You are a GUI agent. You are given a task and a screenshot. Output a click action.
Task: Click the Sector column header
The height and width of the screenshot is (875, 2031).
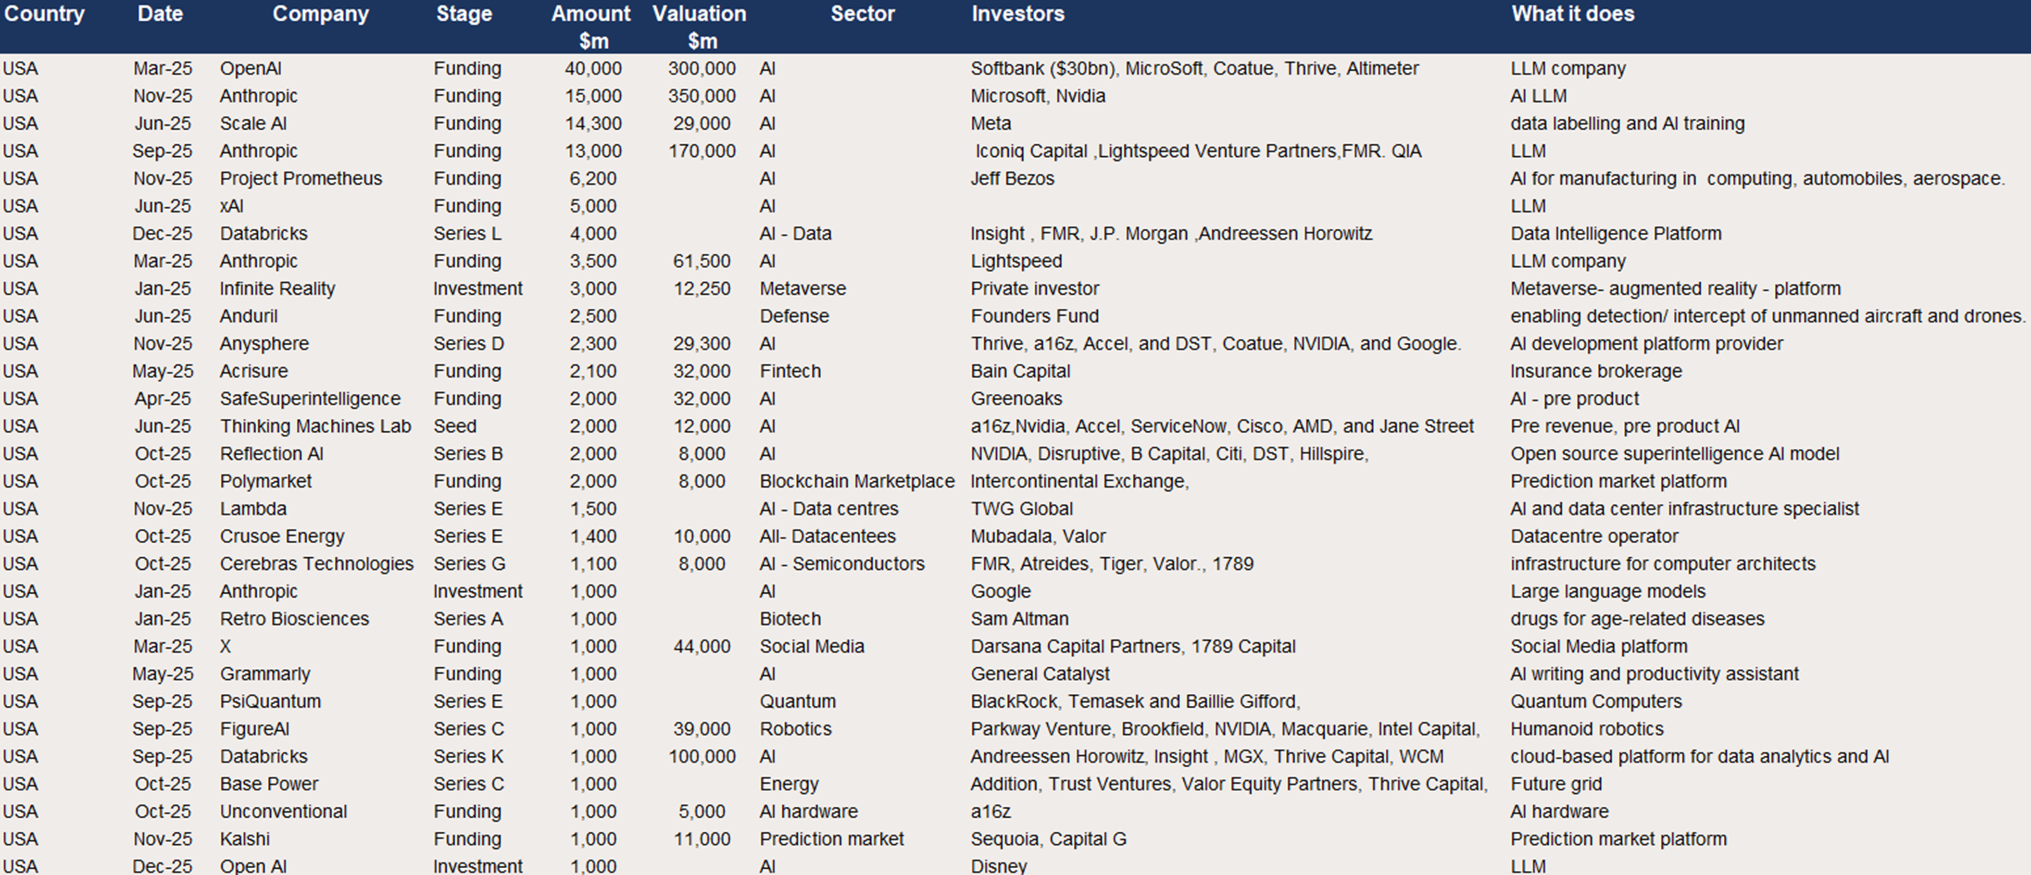point(863,14)
